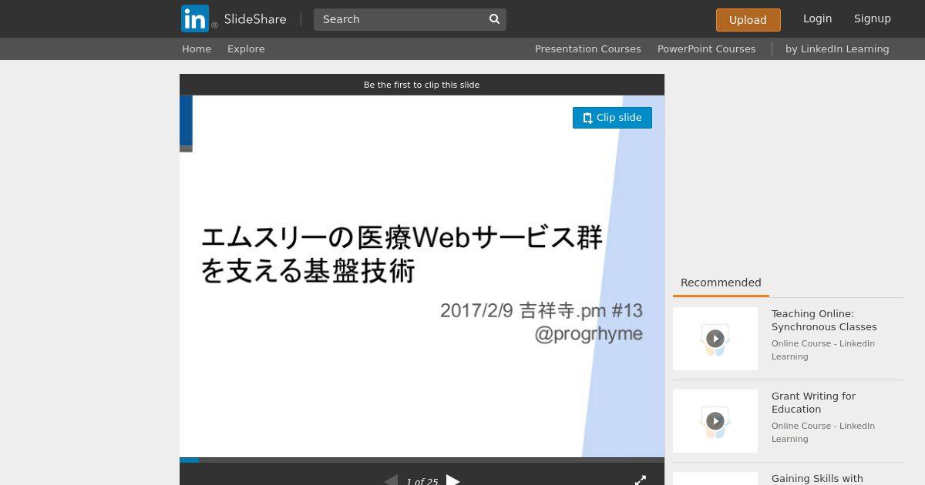925x485 pixels.
Task: Click the '1 of 25' slide counter
Action: click(422, 481)
